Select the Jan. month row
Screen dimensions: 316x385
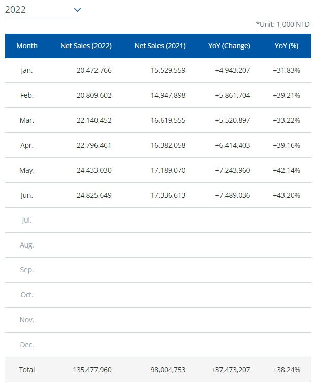click(x=27, y=70)
